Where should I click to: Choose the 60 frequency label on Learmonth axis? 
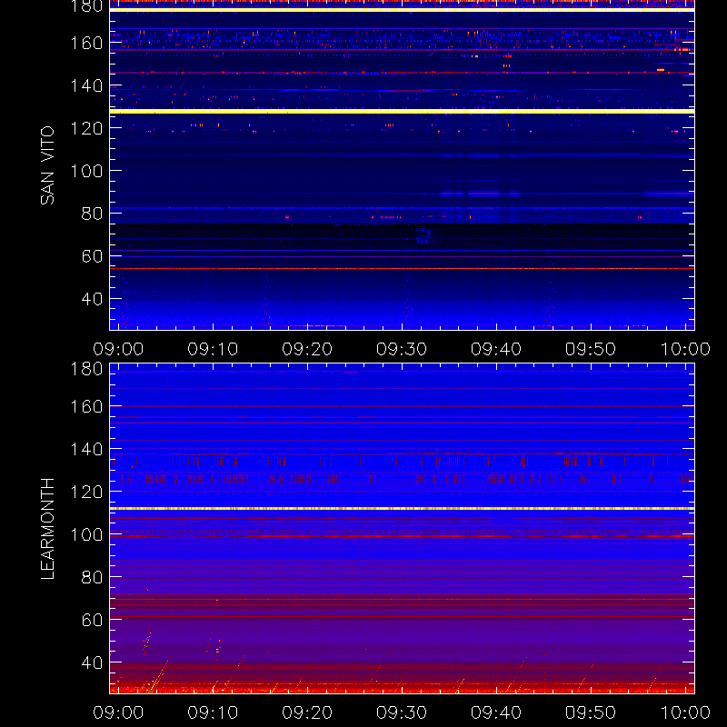[x=93, y=620]
